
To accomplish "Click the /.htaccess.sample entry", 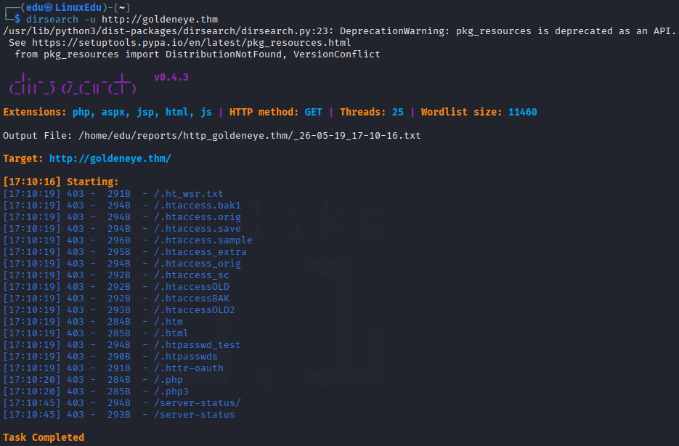I will (x=203, y=240).
